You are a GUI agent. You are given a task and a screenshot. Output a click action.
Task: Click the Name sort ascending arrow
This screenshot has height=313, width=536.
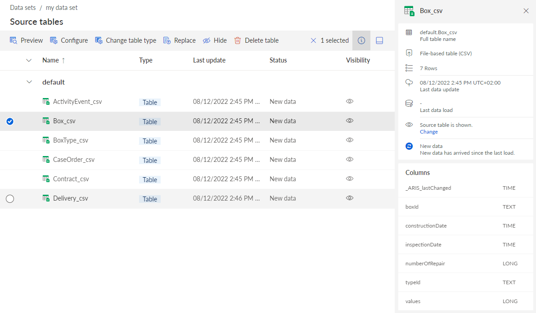click(x=63, y=60)
